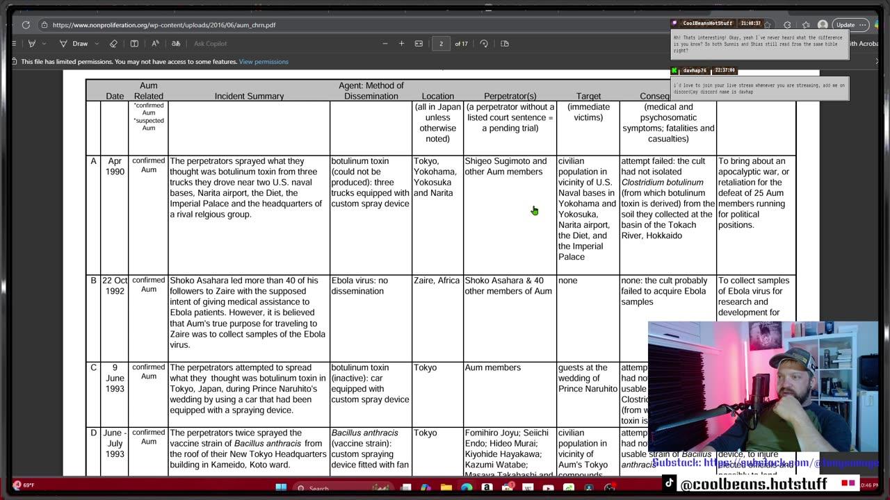Image resolution: width=890 pixels, height=500 pixels.
Task: Reload the page with the refresh icon
Action: pos(26,25)
